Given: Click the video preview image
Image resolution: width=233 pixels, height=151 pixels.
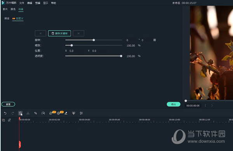Looking at the screenshot, I should (x=212, y=53).
